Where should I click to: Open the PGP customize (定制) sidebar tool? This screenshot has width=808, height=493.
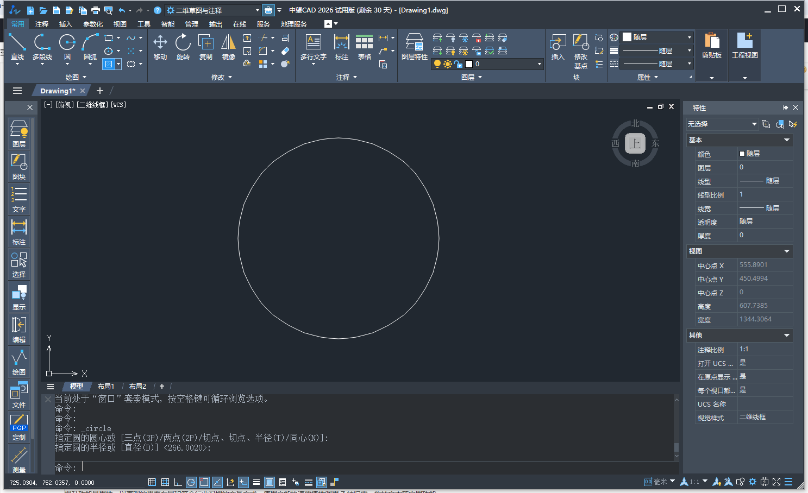[x=19, y=427]
